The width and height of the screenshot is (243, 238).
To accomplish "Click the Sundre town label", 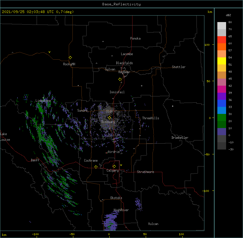I will click(82, 111).
